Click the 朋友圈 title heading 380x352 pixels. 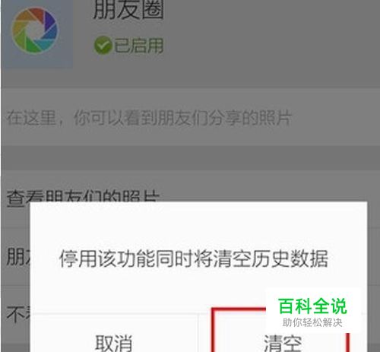pos(128,10)
